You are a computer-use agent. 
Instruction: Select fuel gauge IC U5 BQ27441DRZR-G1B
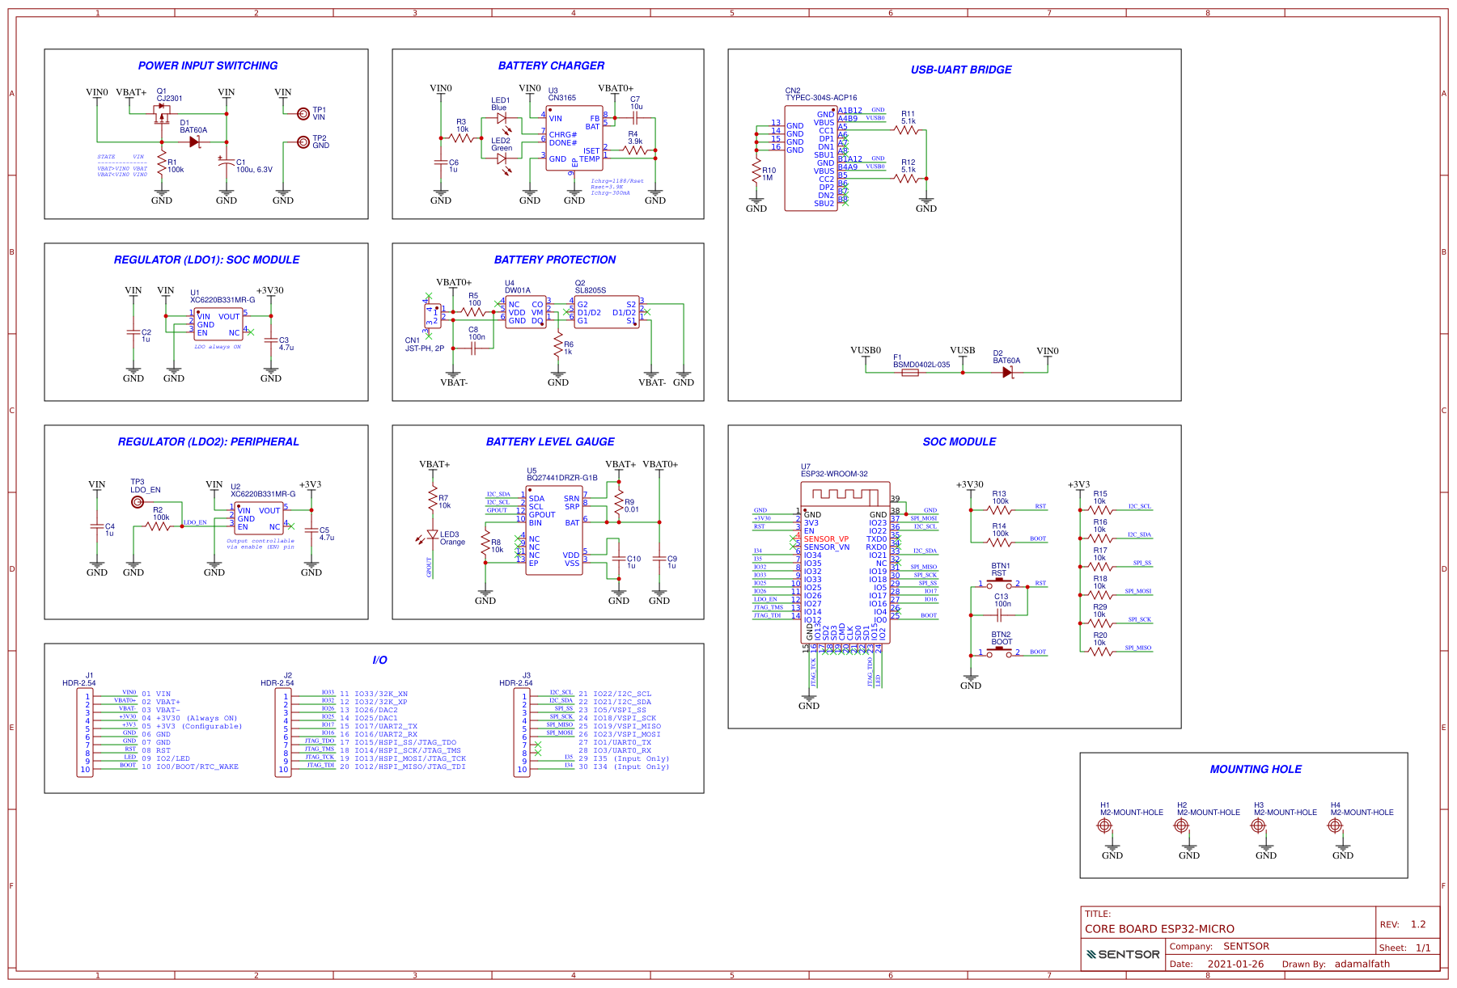click(555, 530)
